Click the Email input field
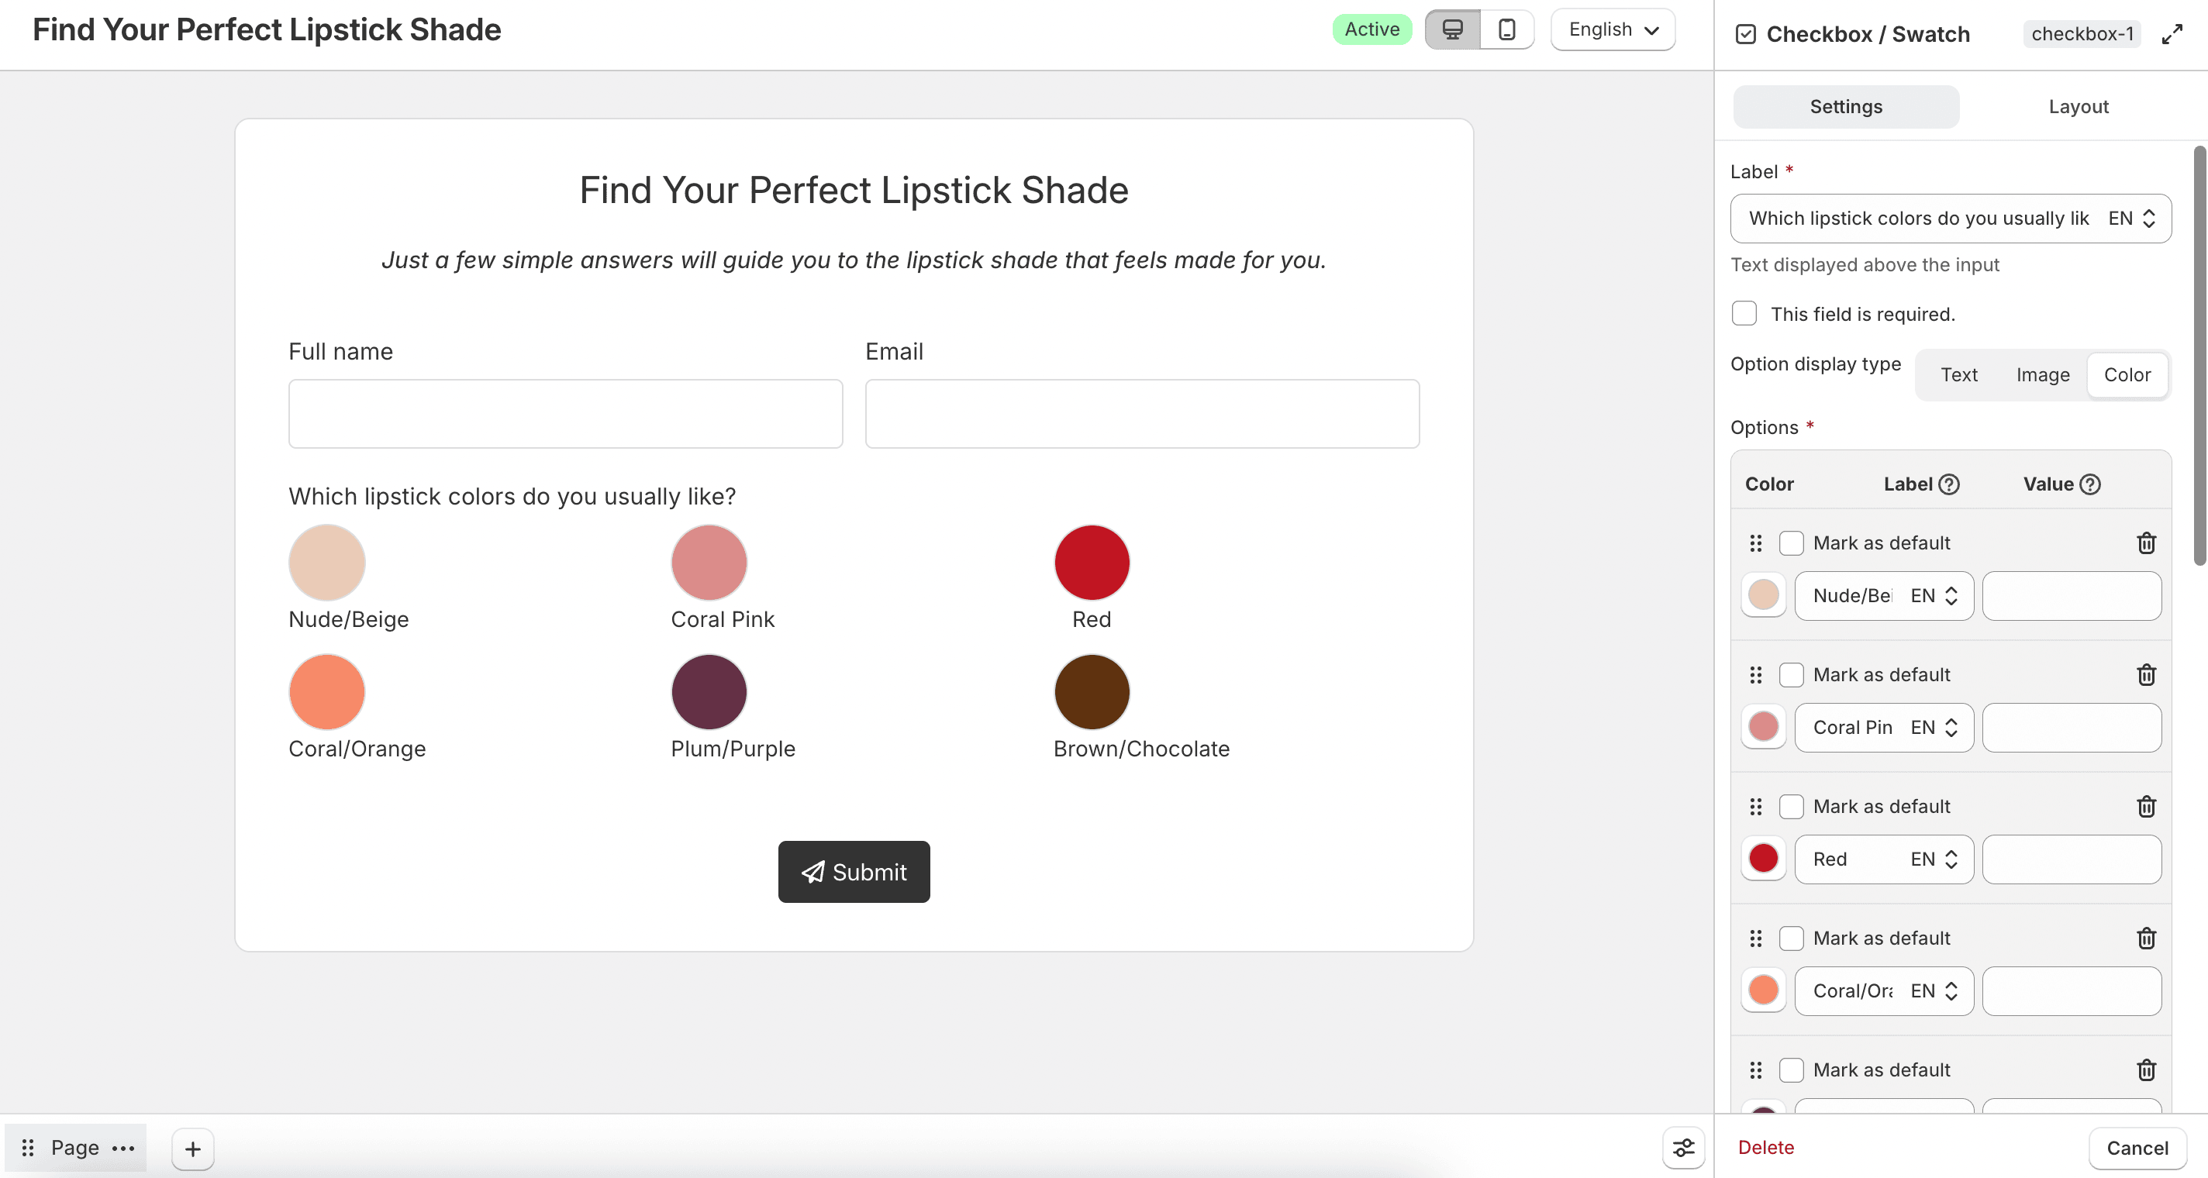This screenshot has width=2208, height=1178. [1142, 415]
